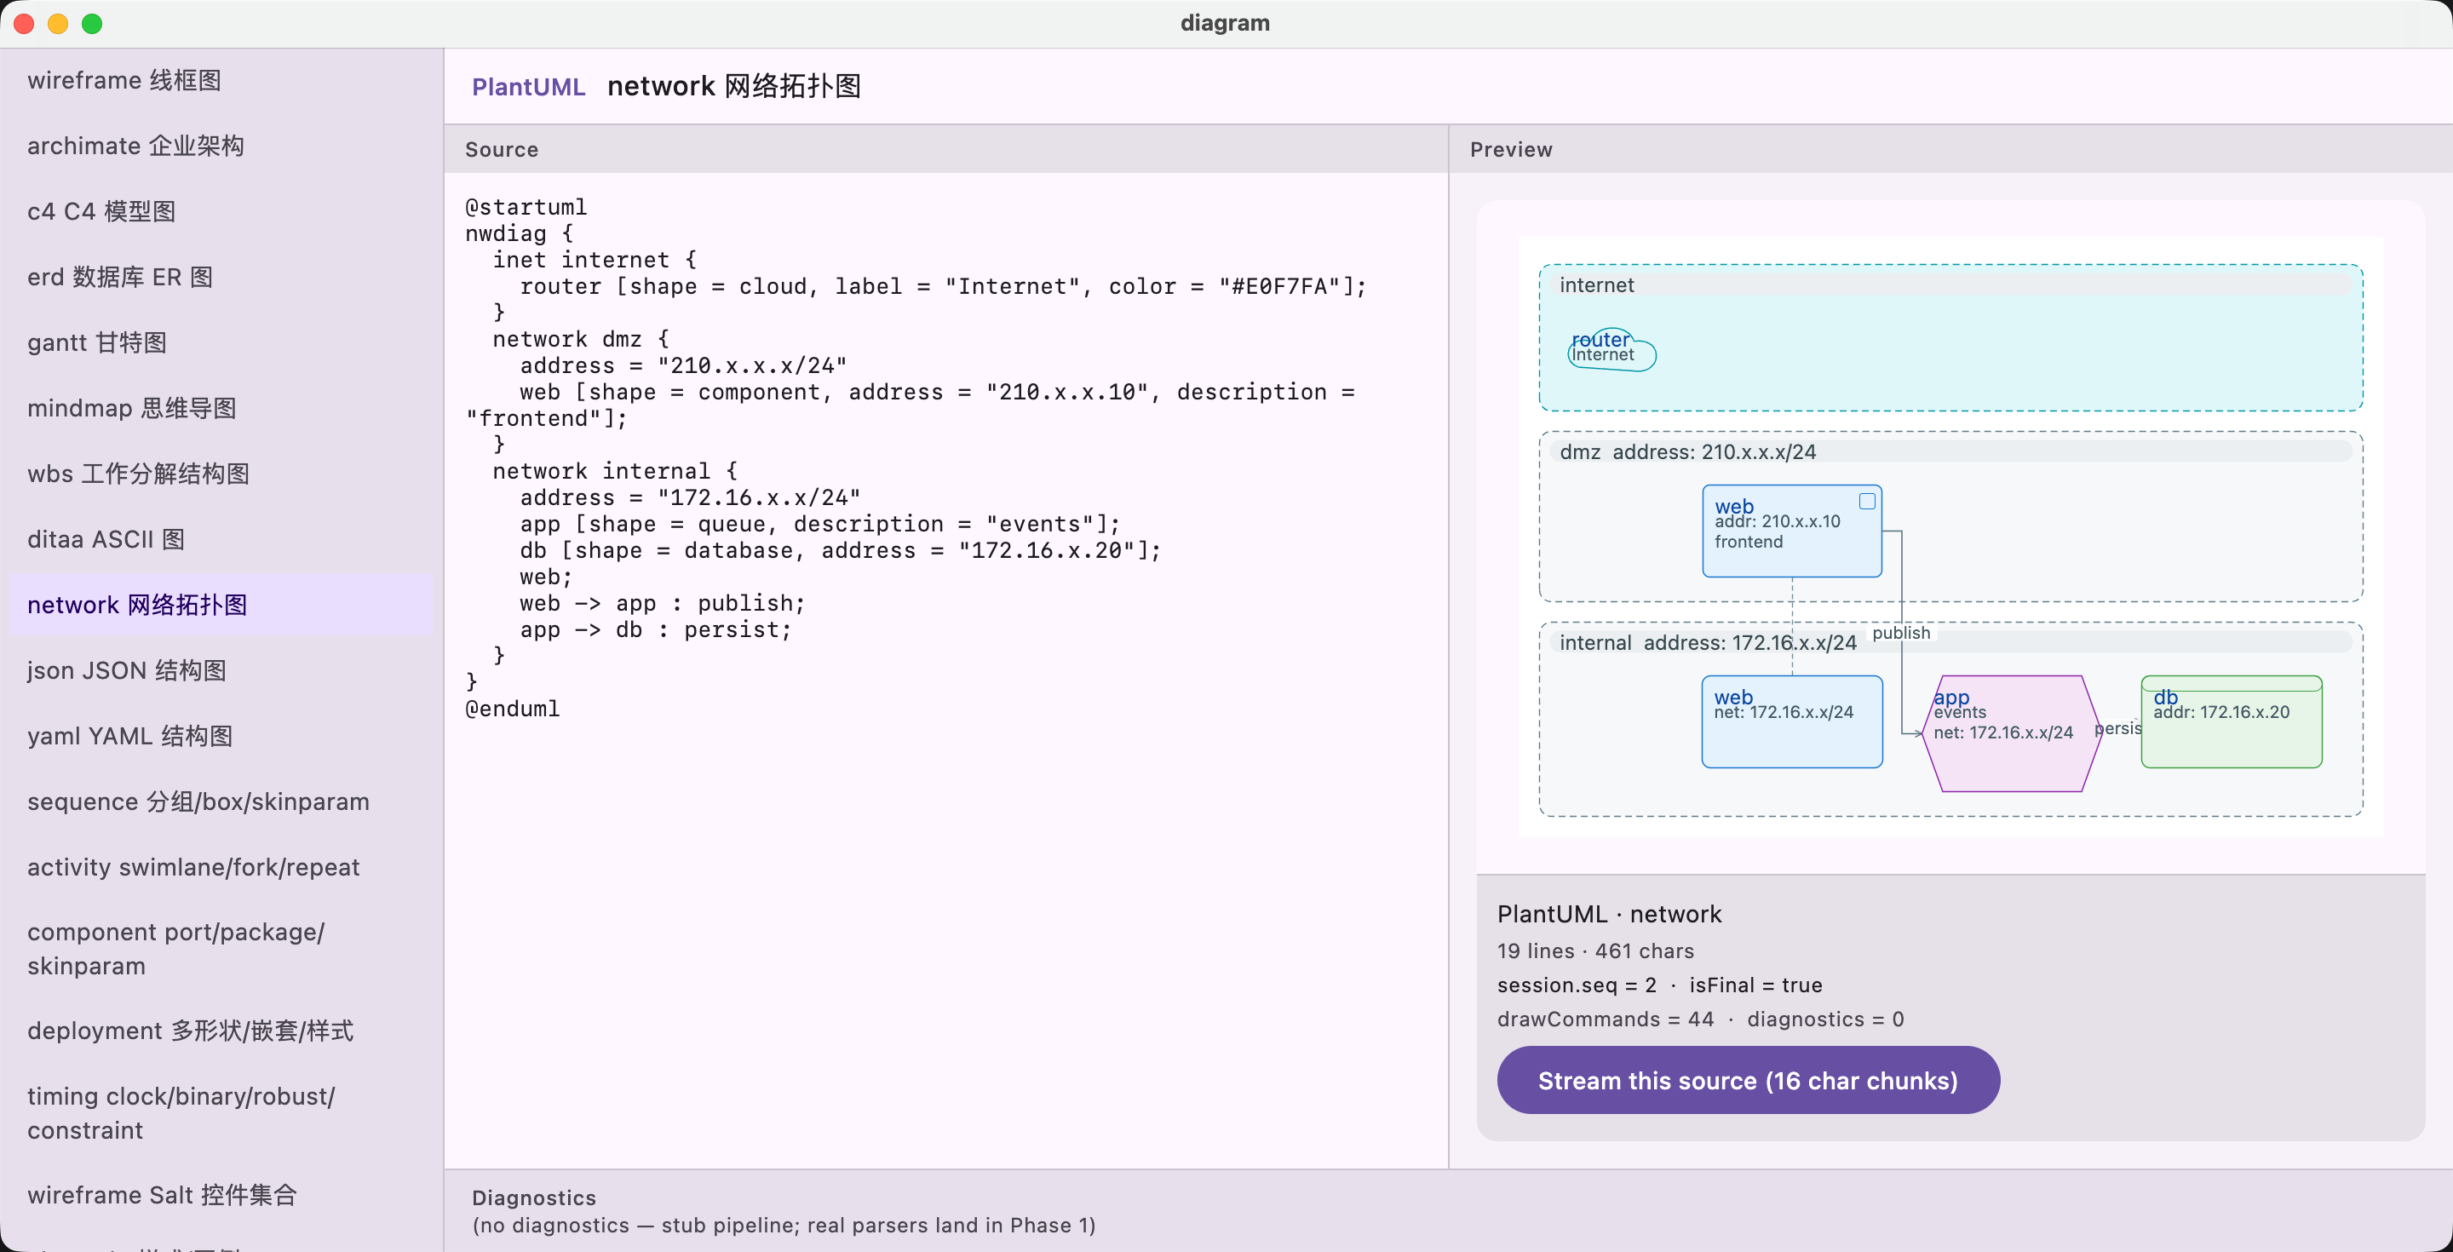
Task: Click the 'app -> db : persist;' source line
Action: (656, 630)
